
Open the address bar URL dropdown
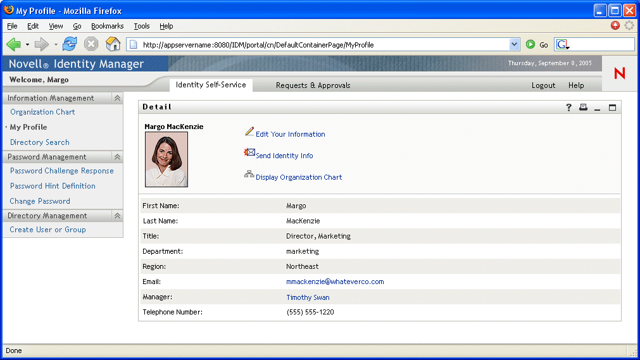click(515, 44)
